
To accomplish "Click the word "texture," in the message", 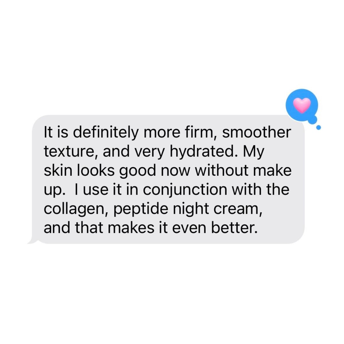I will click(x=72, y=151).
